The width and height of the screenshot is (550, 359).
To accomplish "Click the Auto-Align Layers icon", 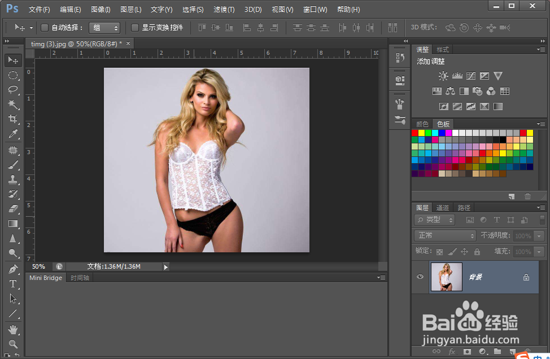I will point(393,27).
